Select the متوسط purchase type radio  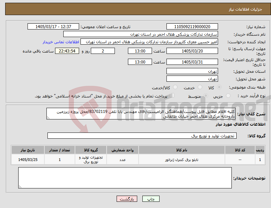[206, 95]
